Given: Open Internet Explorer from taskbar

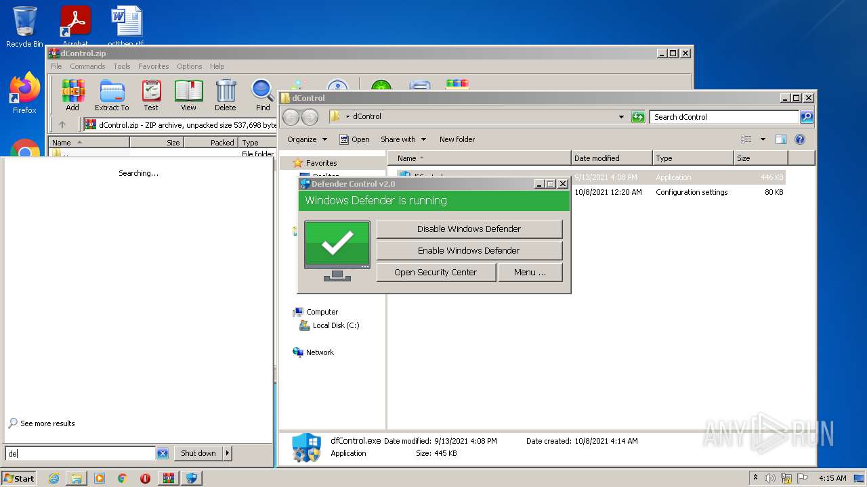Looking at the screenshot, I should click(54, 478).
